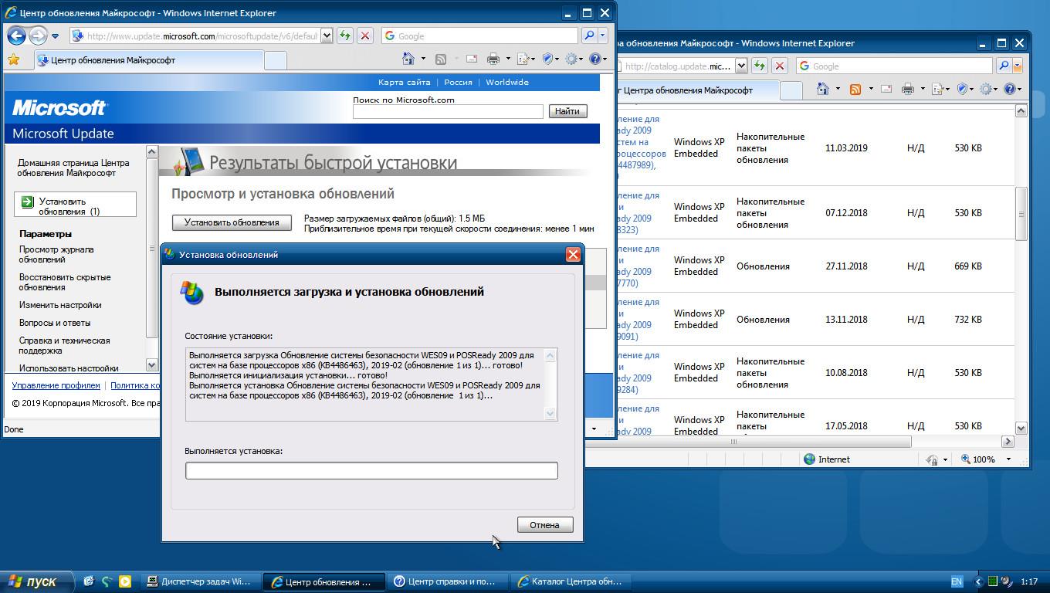The height and width of the screenshot is (593, 1050).
Task: Open Help icon in front IE window
Action: click(x=594, y=59)
